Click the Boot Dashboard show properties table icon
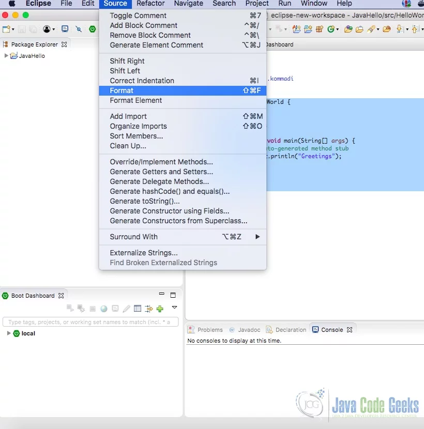 [x=138, y=309]
